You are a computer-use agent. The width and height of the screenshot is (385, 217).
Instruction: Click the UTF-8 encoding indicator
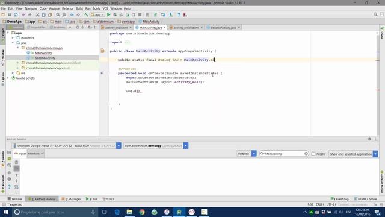tap(331, 204)
